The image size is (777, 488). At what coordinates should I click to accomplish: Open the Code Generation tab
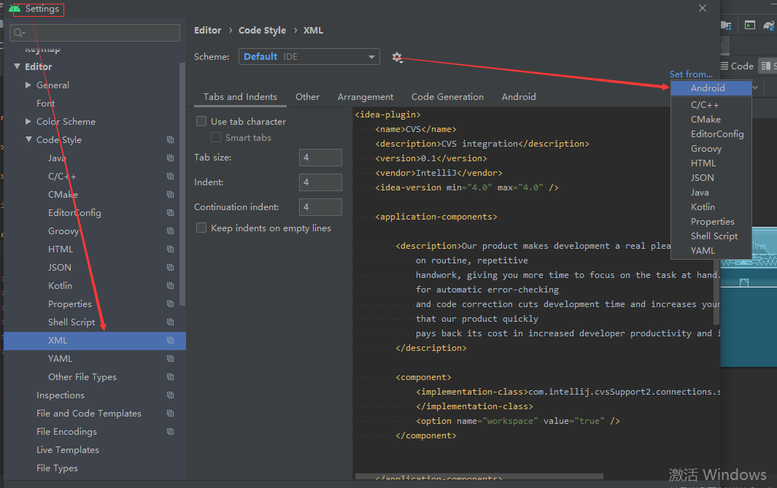447,96
